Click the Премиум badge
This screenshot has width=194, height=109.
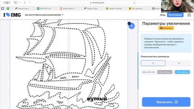pos(166,28)
